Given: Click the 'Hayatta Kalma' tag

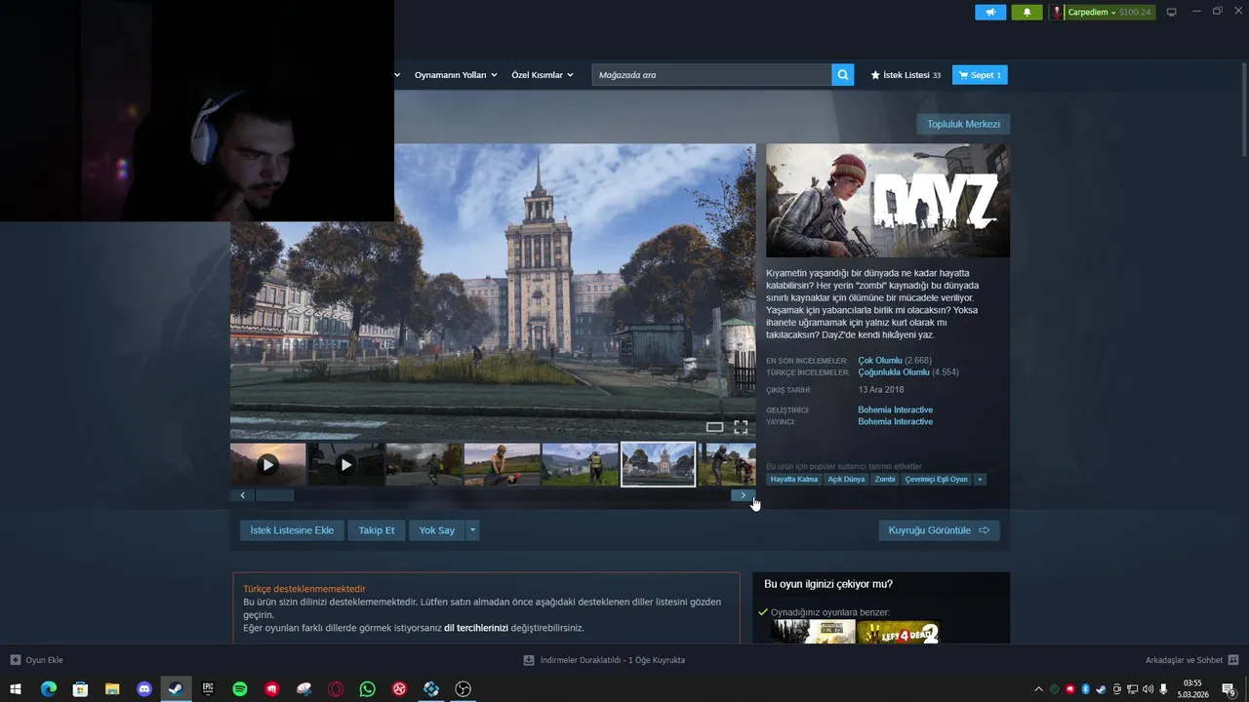Looking at the screenshot, I should click(794, 480).
